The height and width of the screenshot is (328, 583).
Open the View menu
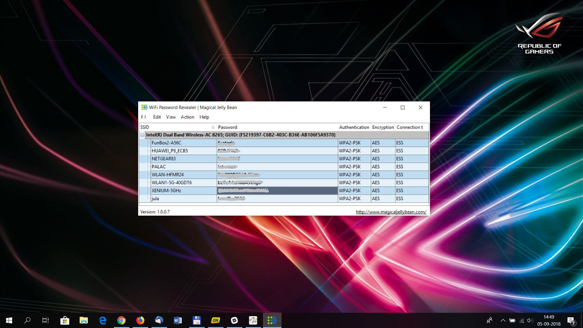click(171, 117)
